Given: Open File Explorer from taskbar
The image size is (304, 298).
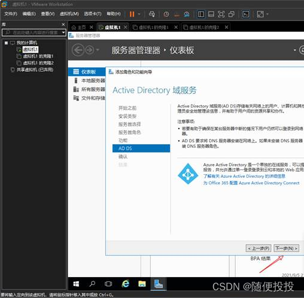Looking at the screenshot, I should tap(142, 284).
